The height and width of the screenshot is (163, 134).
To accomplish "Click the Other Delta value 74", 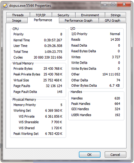I will click(118, 80).
